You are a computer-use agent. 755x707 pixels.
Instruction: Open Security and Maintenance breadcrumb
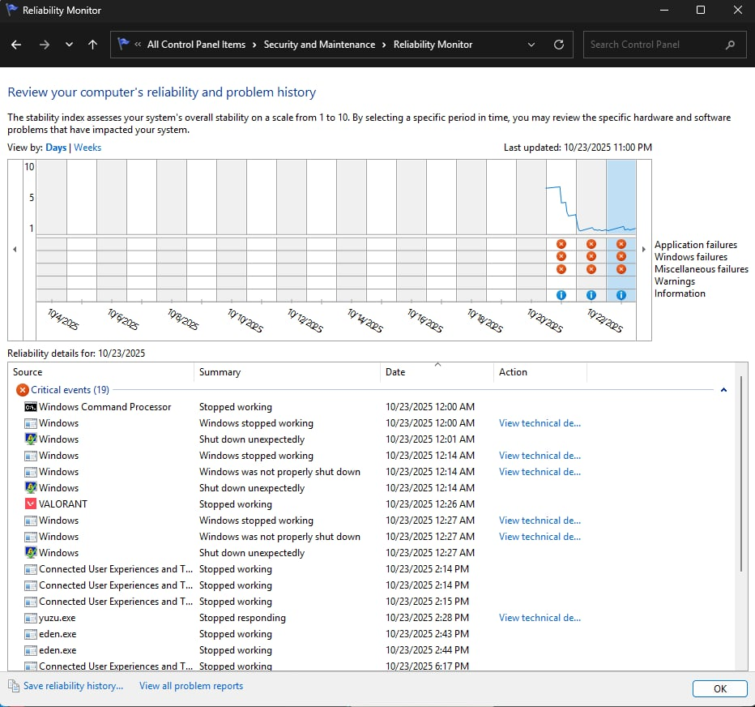[x=319, y=45]
